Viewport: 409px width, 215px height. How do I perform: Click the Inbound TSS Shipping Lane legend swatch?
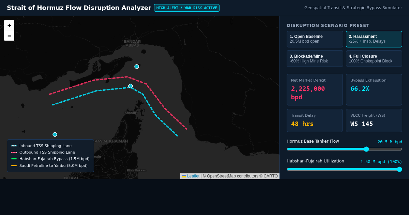[14, 146]
